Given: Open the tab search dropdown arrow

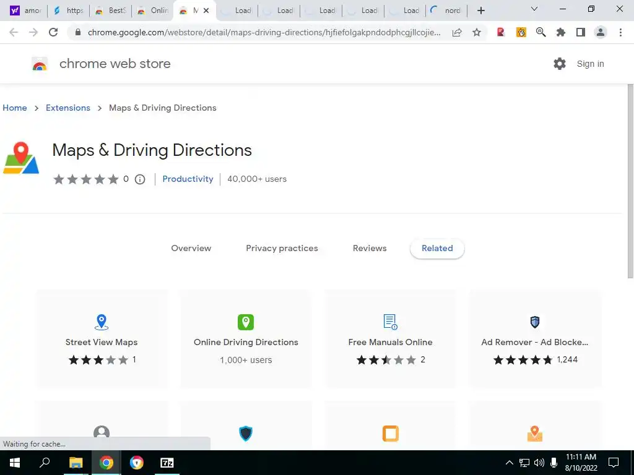Looking at the screenshot, I should pos(534,9).
